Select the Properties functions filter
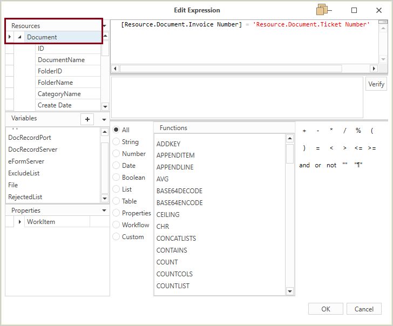The height and width of the screenshot is (326, 393). 116,213
